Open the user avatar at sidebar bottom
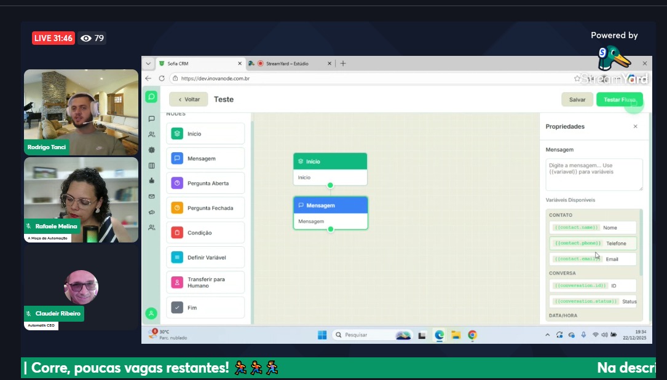 (x=151, y=313)
